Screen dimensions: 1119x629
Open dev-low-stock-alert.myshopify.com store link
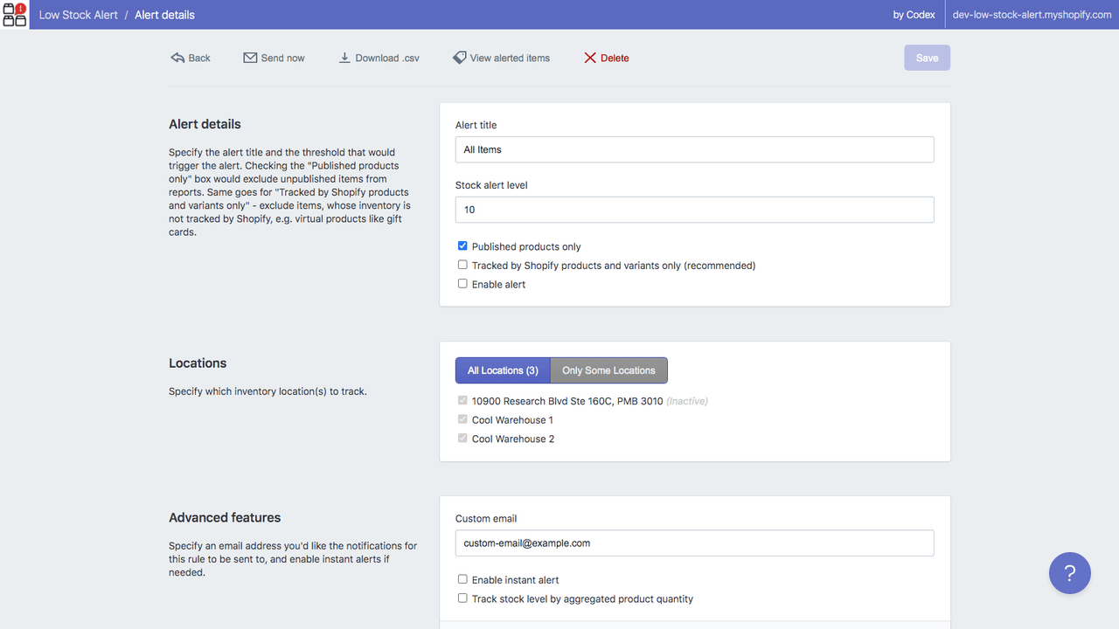1032,15
